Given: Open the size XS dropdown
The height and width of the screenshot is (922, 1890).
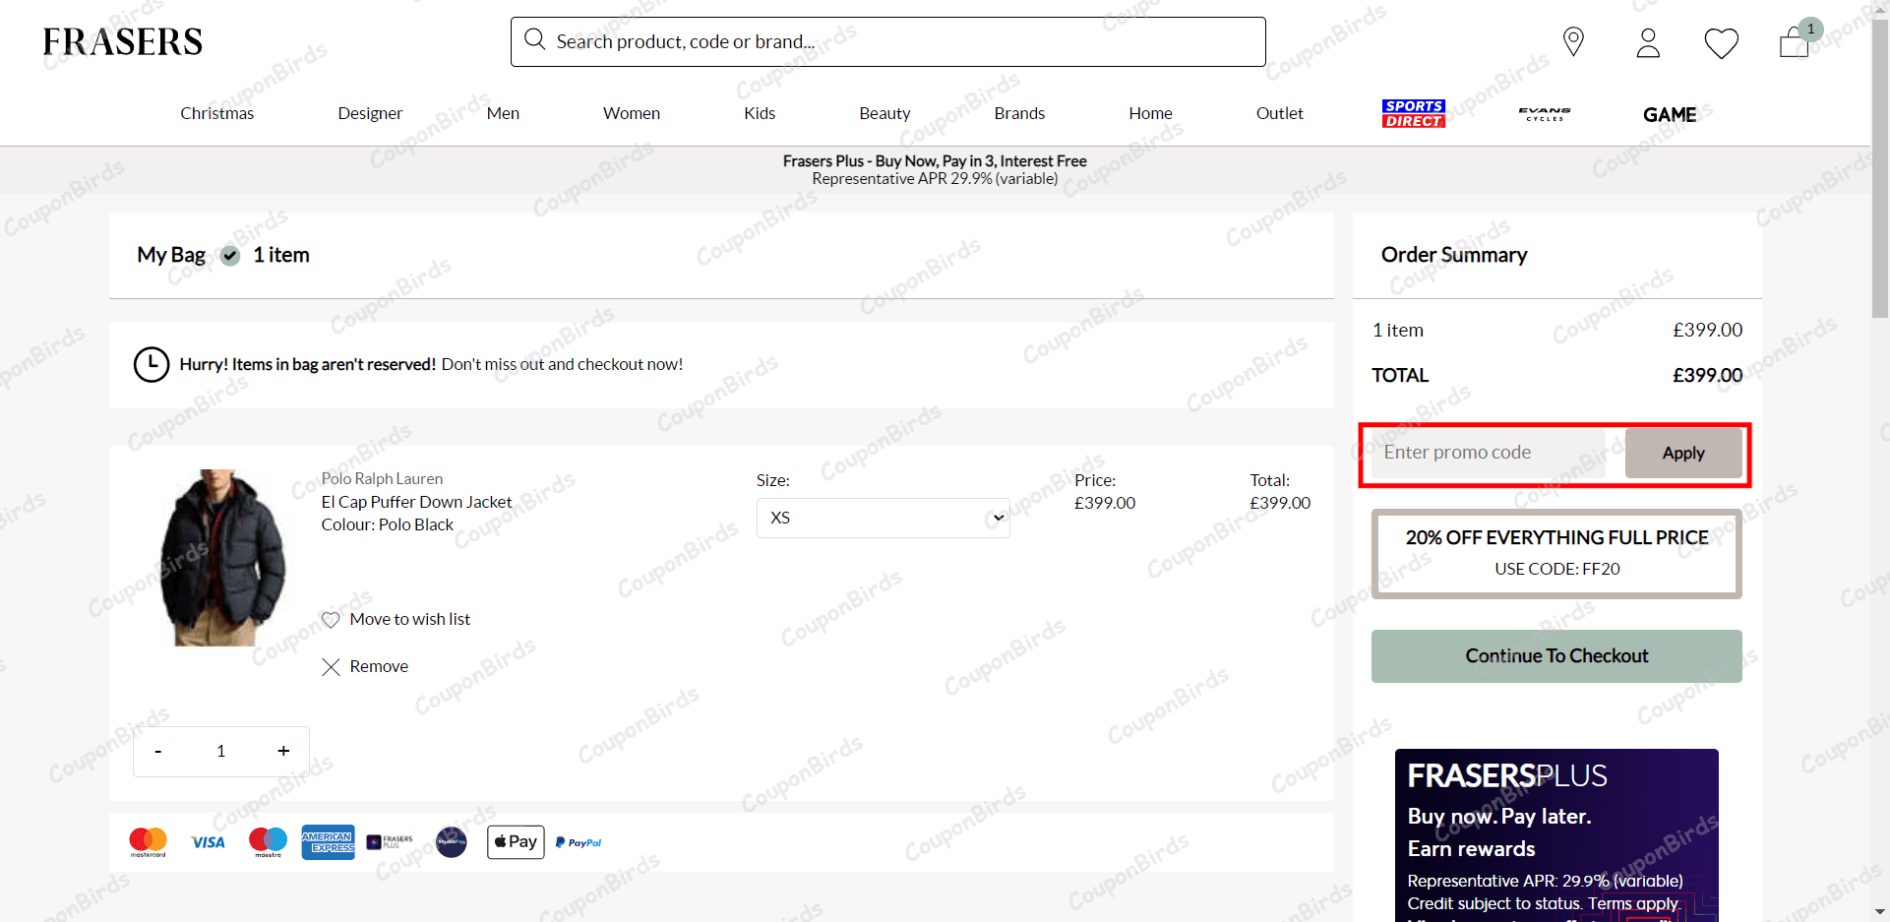Looking at the screenshot, I should point(883,517).
